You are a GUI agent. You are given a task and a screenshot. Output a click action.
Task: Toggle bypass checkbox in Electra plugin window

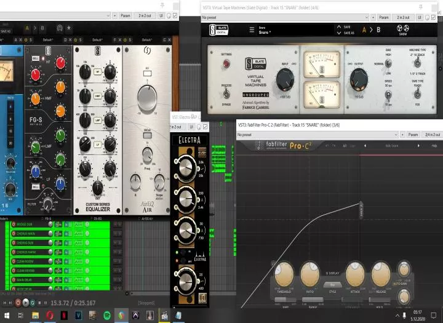[205, 127]
